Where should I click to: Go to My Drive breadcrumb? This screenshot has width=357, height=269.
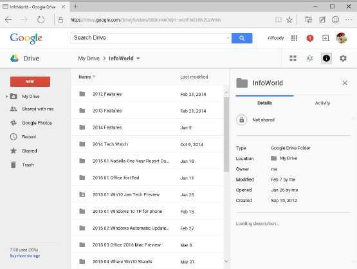89,59
